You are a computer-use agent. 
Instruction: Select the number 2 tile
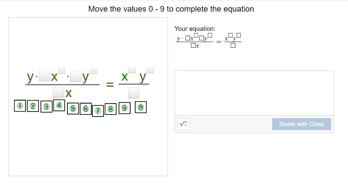[33, 106]
